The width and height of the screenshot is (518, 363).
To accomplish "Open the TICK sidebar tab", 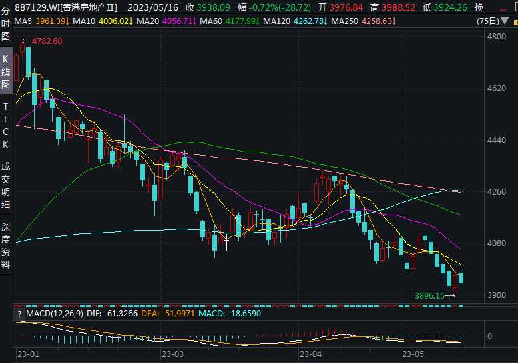I will coord(5,126).
